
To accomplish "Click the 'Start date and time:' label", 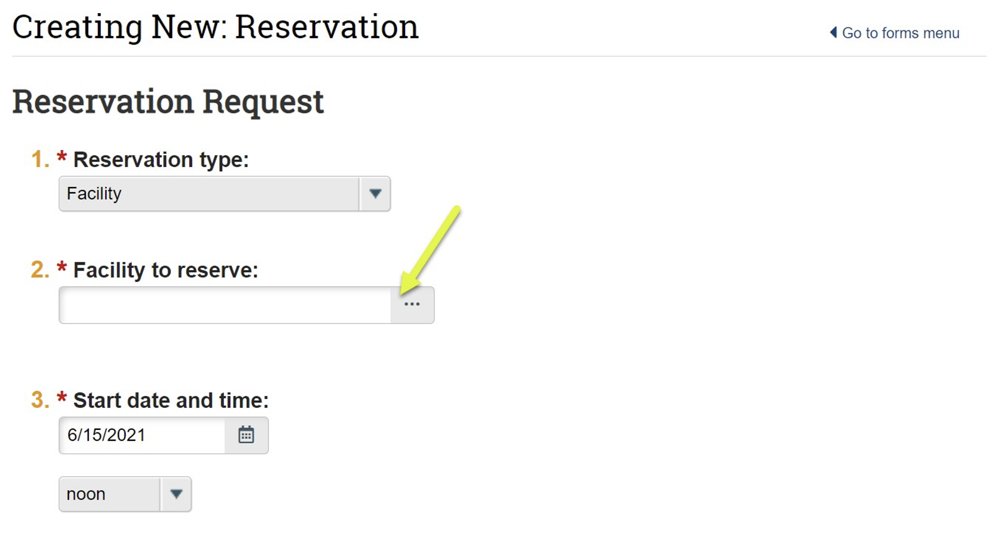I will 171,400.
